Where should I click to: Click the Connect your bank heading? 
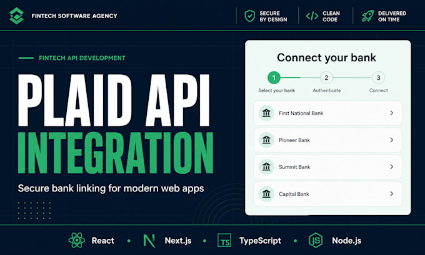pyautogui.click(x=326, y=57)
